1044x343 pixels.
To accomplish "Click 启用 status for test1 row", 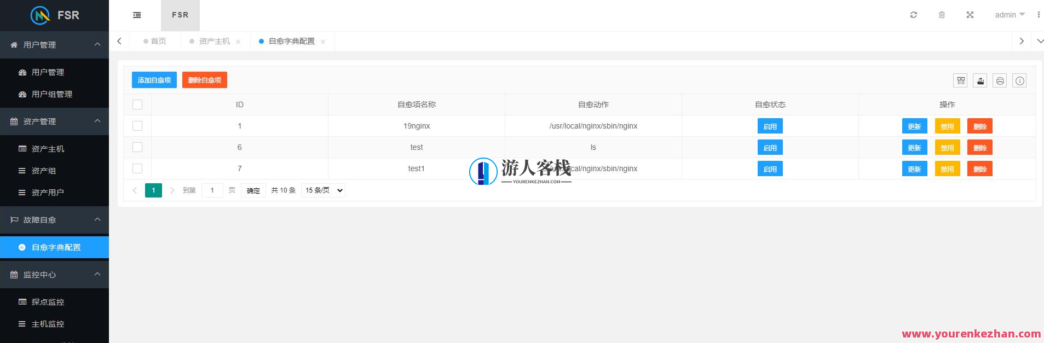I will [770, 169].
